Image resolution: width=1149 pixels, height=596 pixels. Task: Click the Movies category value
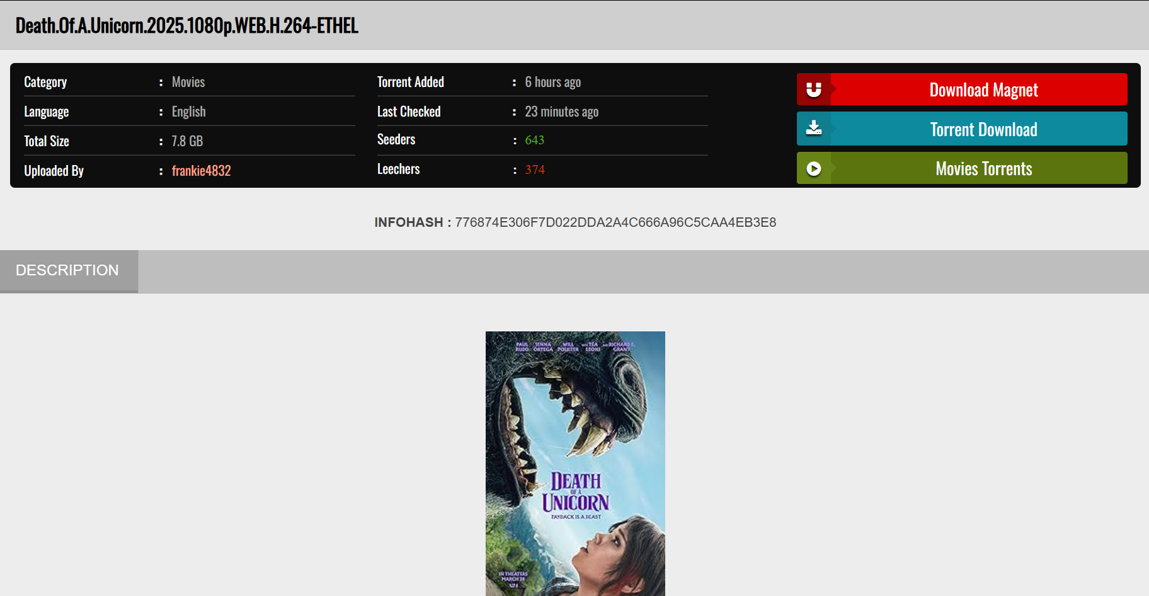pyautogui.click(x=188, y=82)
